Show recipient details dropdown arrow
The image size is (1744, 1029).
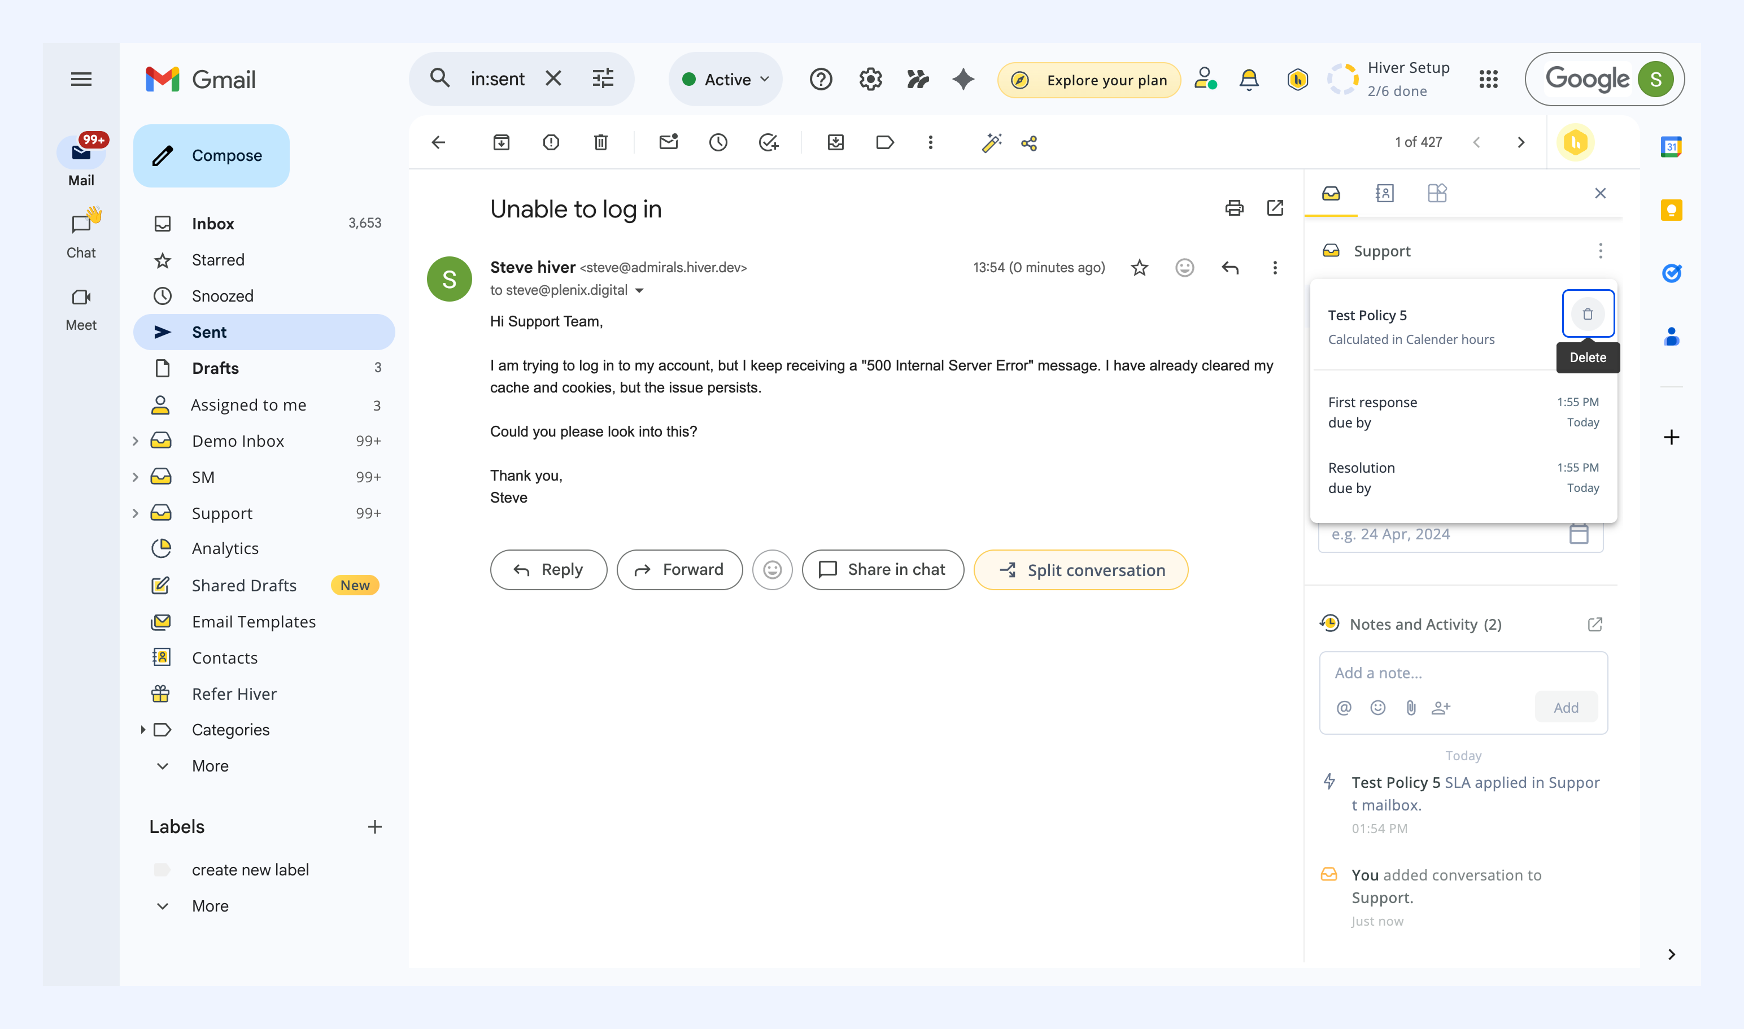point(639,290)
